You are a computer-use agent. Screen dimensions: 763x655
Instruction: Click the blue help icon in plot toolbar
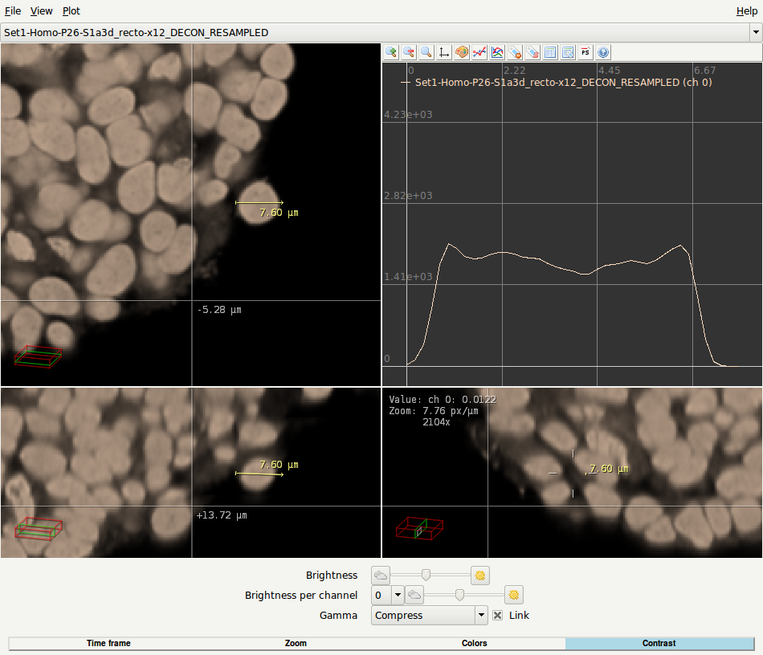[x=603, y=52]
